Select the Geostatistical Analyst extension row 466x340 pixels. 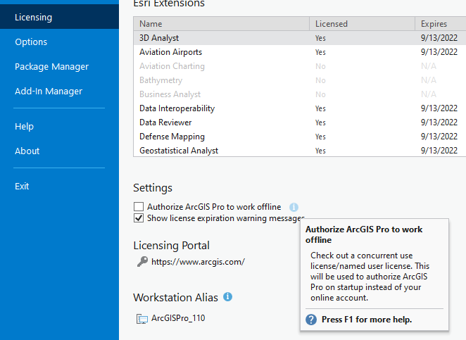point(300,151)
